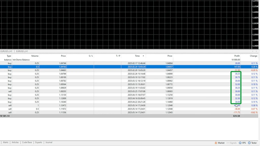Switch to the Alerts tab
The image size is (260, 146).
click(x=6, y=142)
